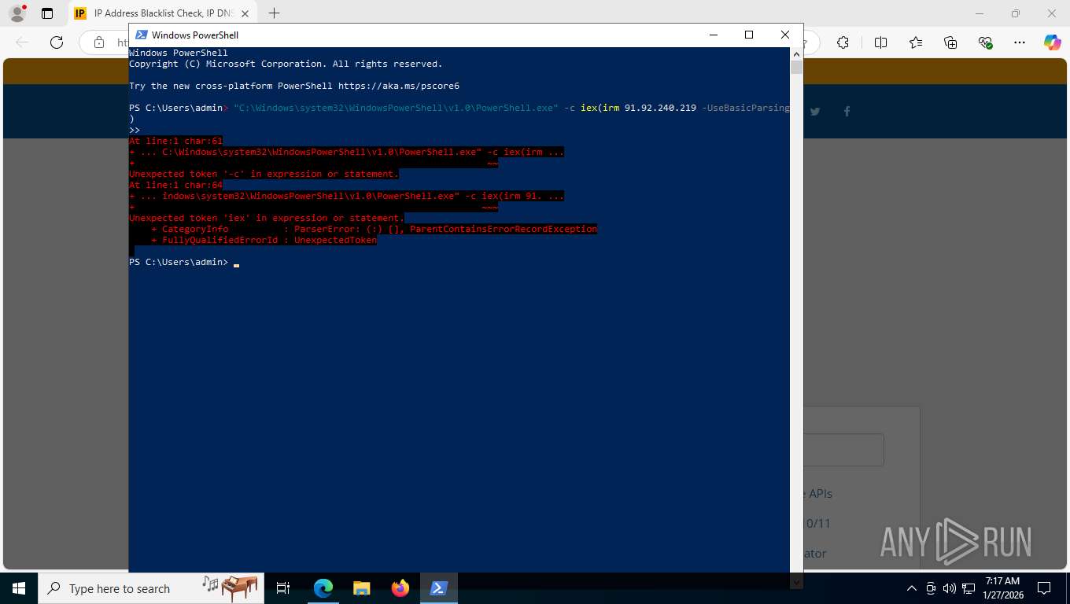Select the IP Address Blacklist Check tab
This screenshot has width=1070, height=604.
pyautogui.click(x=161, y=13)
